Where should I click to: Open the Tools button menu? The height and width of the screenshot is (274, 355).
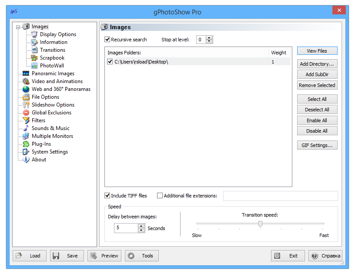[x=142, y=256]
